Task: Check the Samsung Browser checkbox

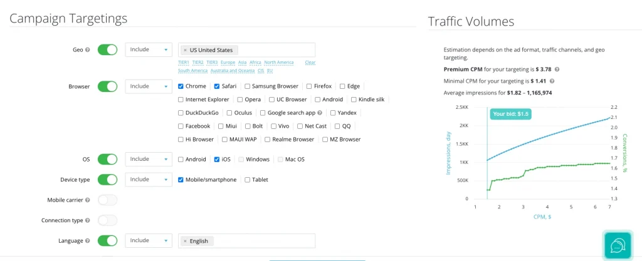Action: (247, 86)
